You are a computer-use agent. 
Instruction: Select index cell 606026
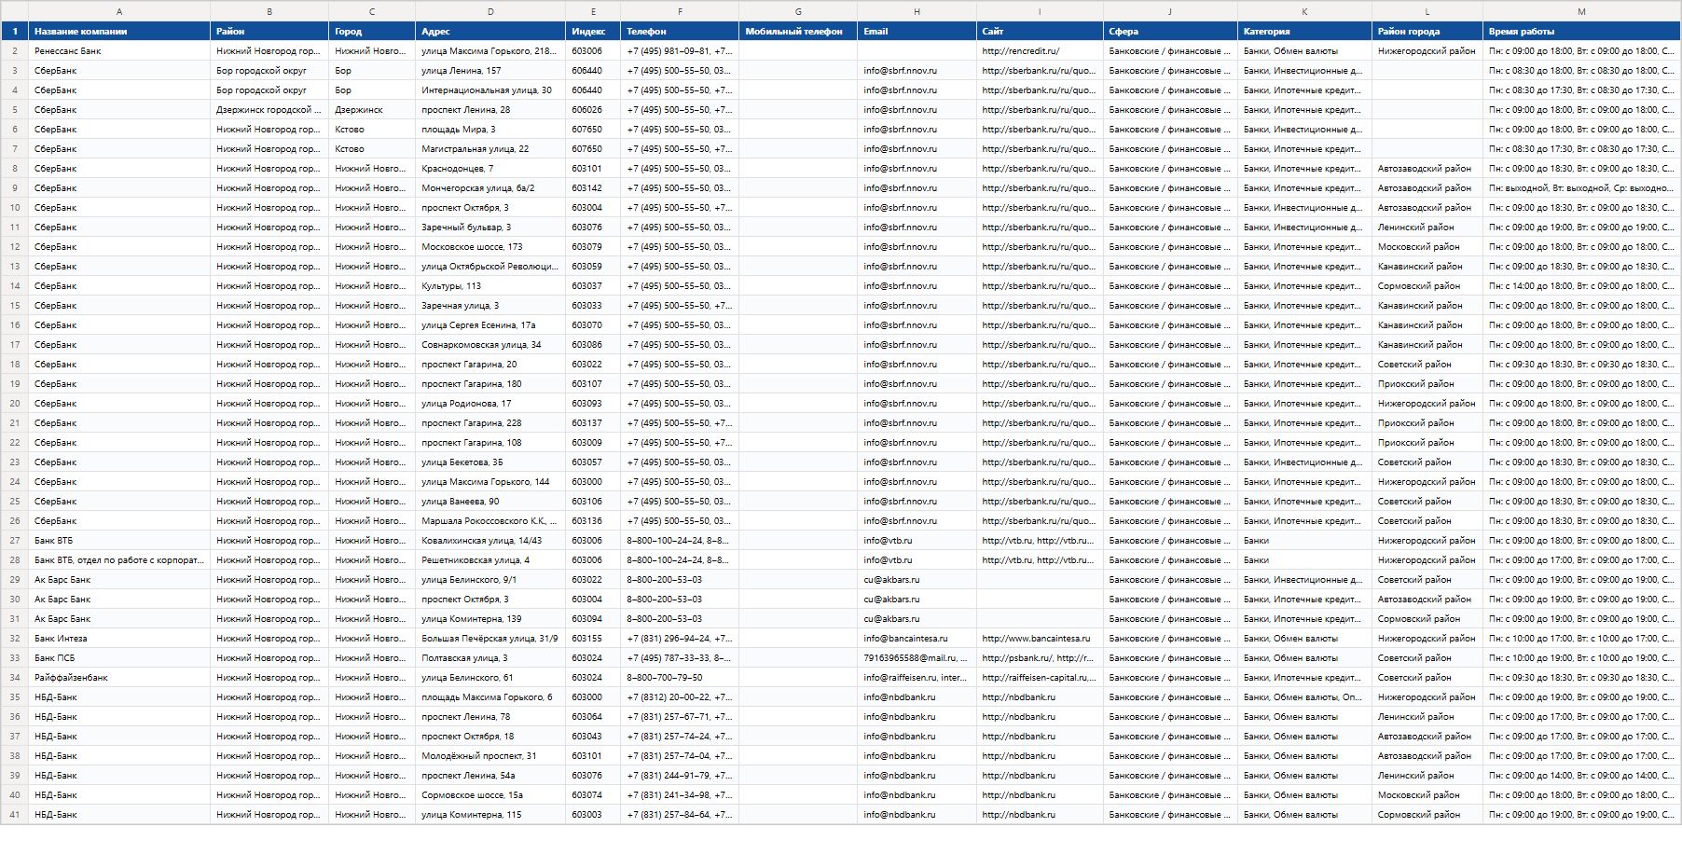(x=593, y=110)
